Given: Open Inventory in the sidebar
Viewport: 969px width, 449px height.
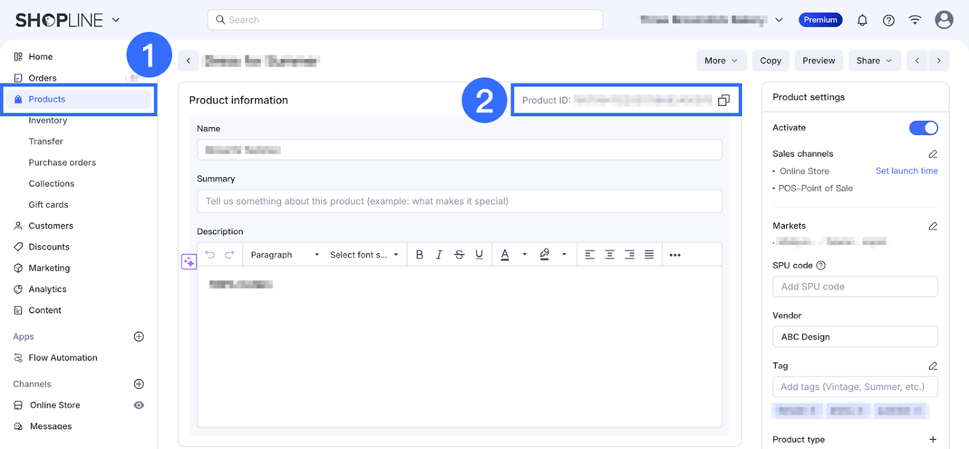Looking at the screenshot, I should pos(48,120).
